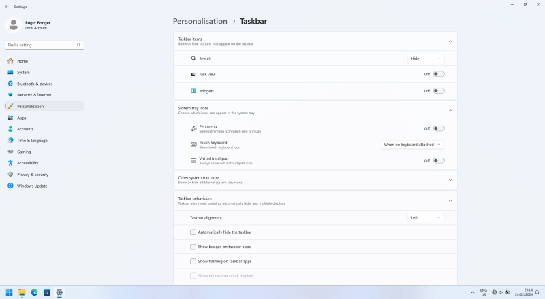
Task: Click the search magnifier in Find a setting
Action: pyautogui.click(x=78, y=45)
